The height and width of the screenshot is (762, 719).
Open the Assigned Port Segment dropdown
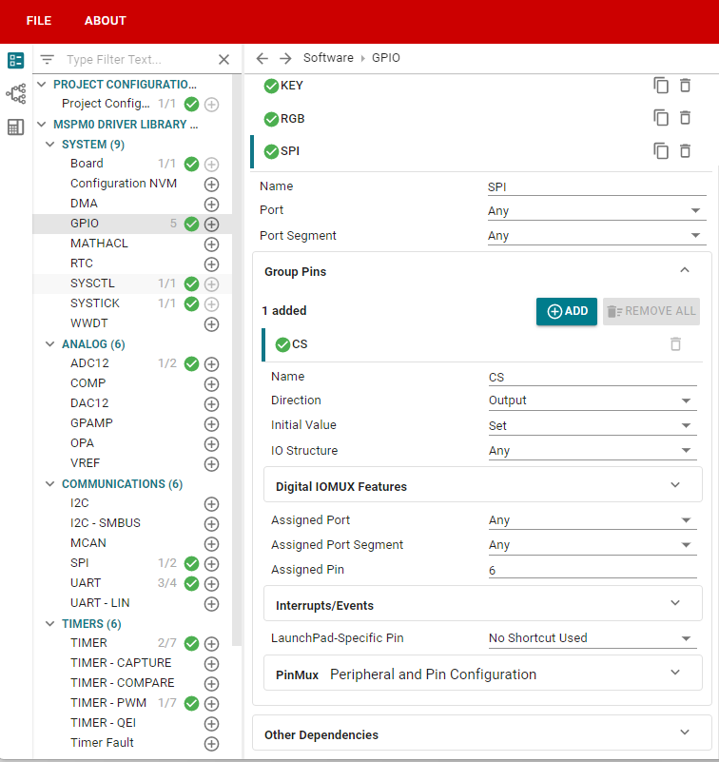[x=593, y=545]
